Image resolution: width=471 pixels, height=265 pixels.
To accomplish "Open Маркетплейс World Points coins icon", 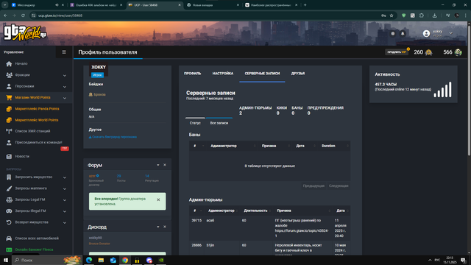I will click(x=9, y=120).
